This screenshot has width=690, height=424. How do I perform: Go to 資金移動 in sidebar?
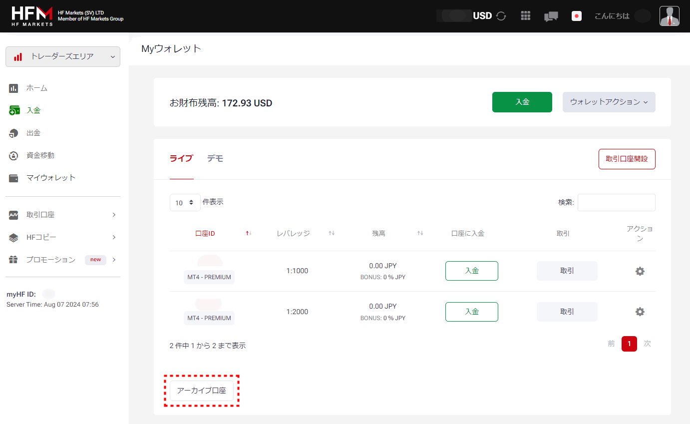[x=40, y=155]
